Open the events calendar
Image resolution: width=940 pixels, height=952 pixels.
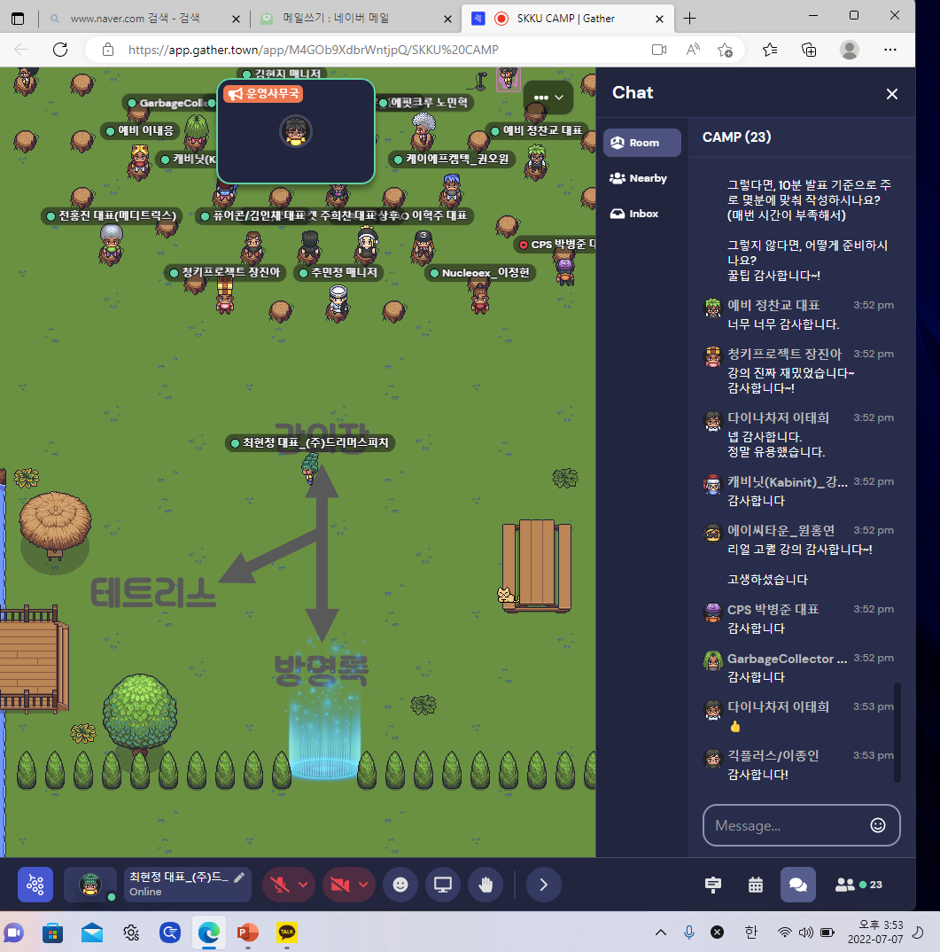[755, 884]
